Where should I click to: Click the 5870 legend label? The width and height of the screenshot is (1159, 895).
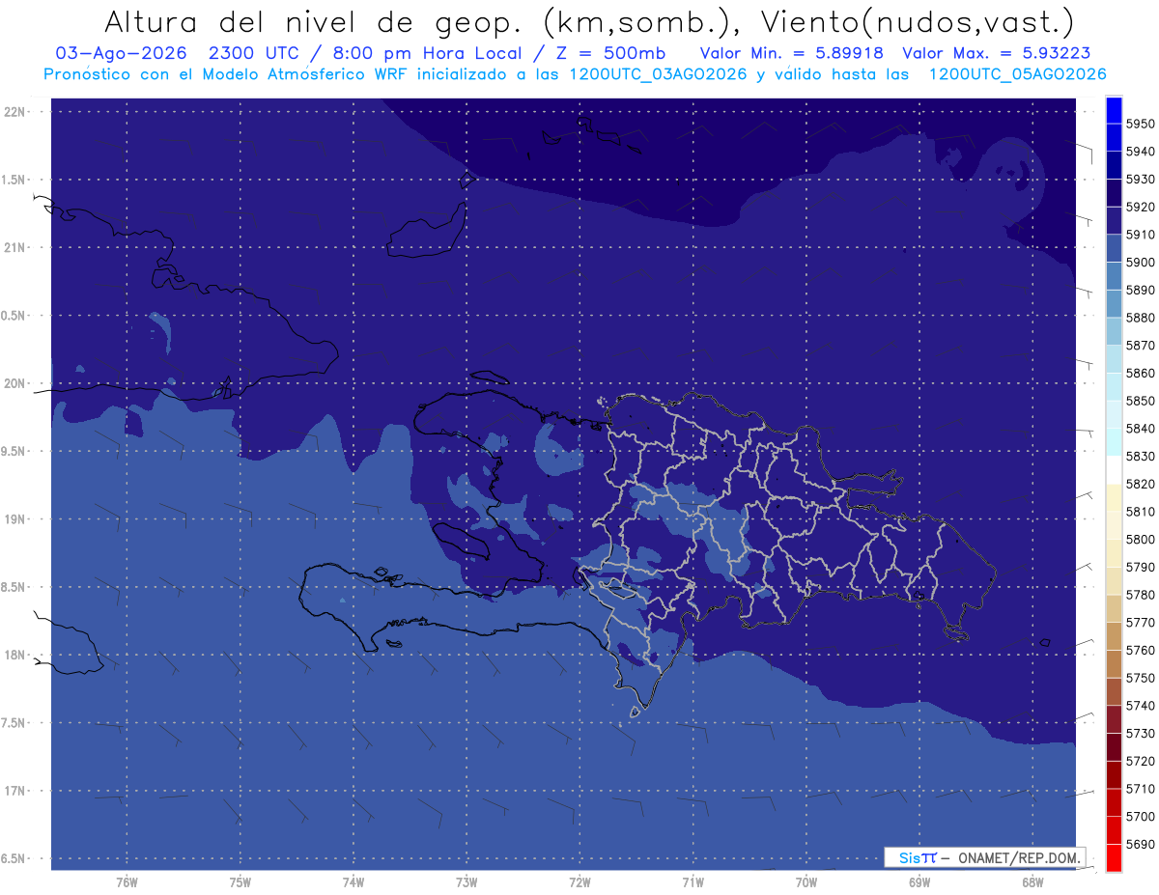coord(1140,346)
